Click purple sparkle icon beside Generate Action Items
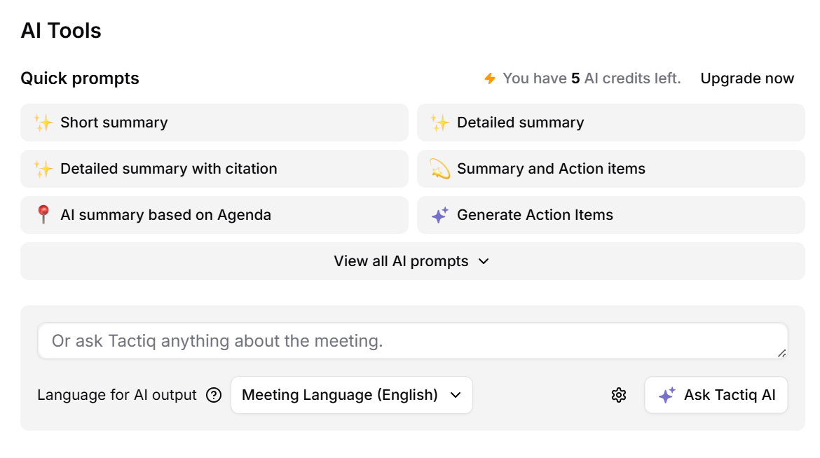This screenshot has height=458, width=820. (x=440, y=216)
